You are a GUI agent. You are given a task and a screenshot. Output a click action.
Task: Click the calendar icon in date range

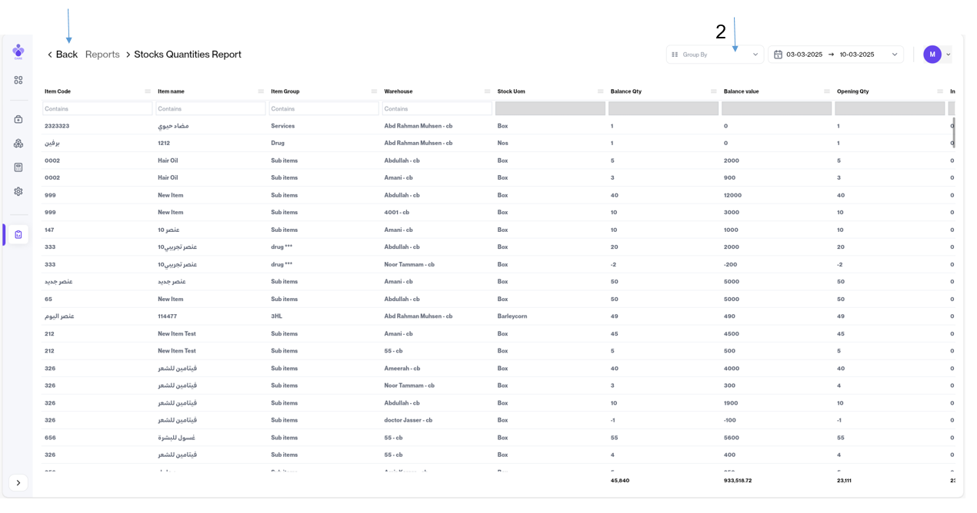[x=778, y=55]
